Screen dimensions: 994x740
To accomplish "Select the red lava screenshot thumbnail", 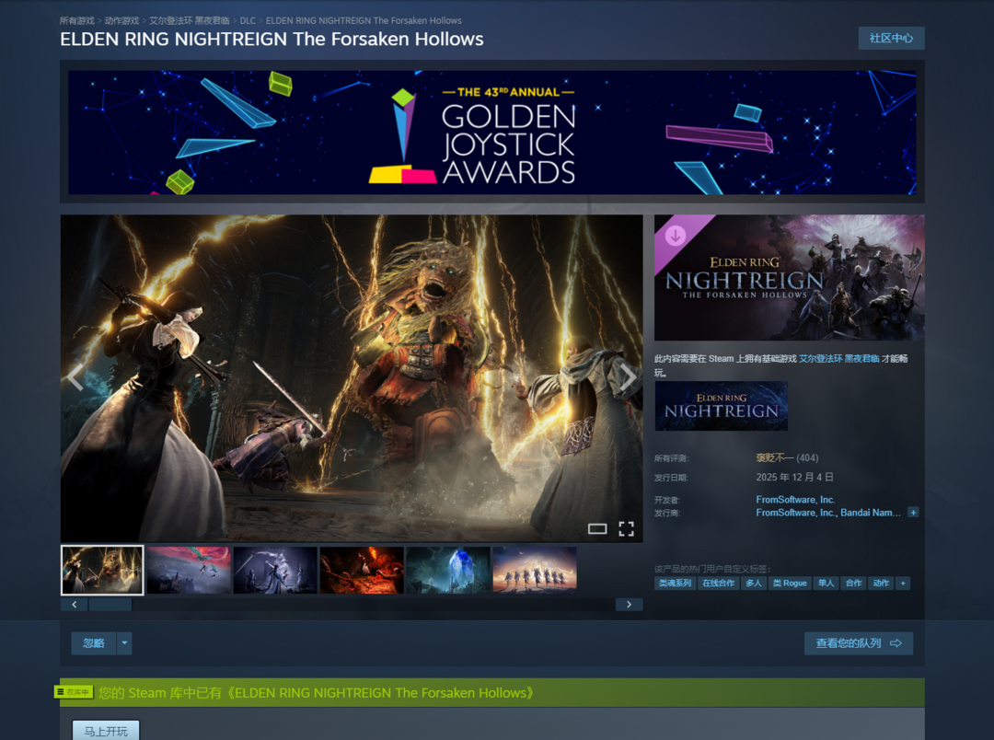I will pos(362,571).
